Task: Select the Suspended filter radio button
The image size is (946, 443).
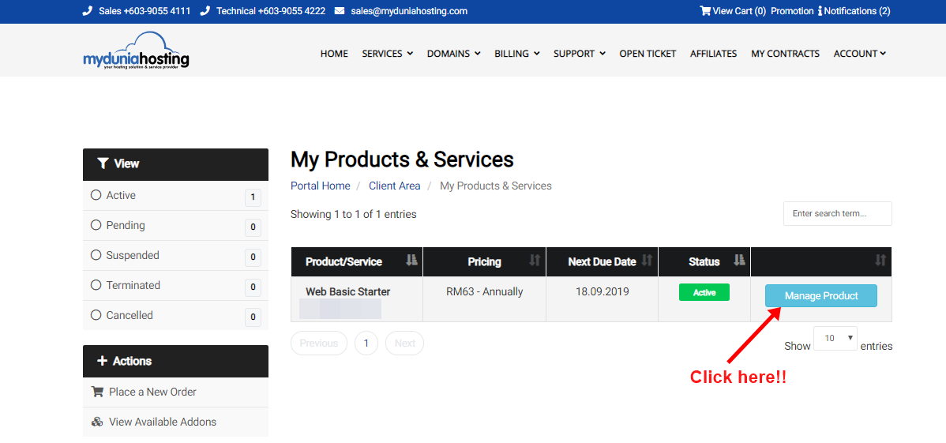Action: [x=96, y=255]
